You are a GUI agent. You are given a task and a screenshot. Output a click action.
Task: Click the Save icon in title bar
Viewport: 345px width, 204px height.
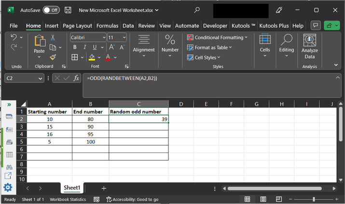pyautogui.click(x=68, y=10)
